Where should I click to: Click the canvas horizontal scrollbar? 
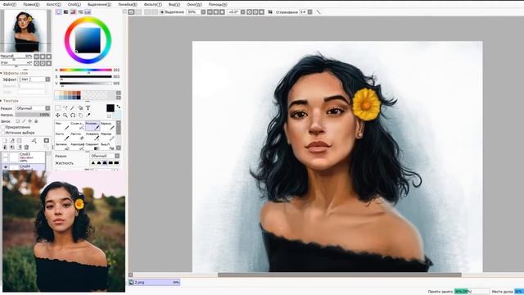[x=340, y=275]
